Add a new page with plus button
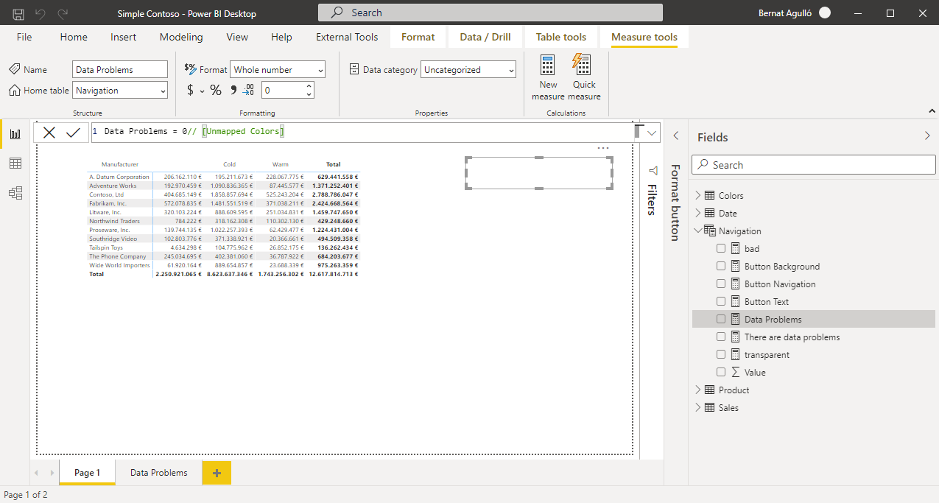This screenshot has width=939, height=503. [217, 473]
